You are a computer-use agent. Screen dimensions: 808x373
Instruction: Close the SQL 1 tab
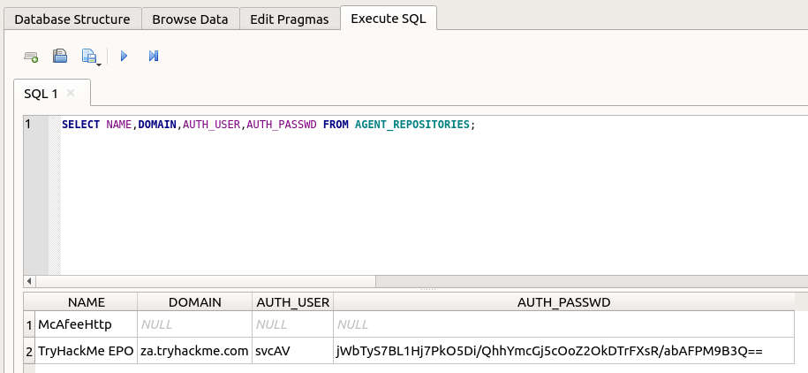click(71, 93)
